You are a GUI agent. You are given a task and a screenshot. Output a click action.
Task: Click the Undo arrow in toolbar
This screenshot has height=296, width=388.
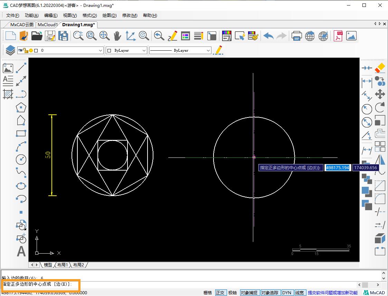coord(268,36)
